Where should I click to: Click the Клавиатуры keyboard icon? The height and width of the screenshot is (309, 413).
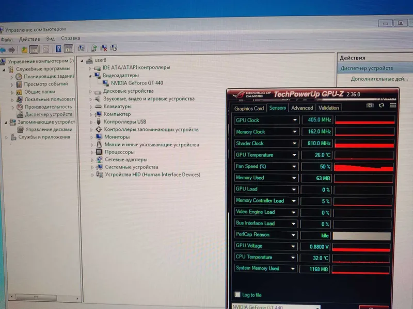point(98,107)
